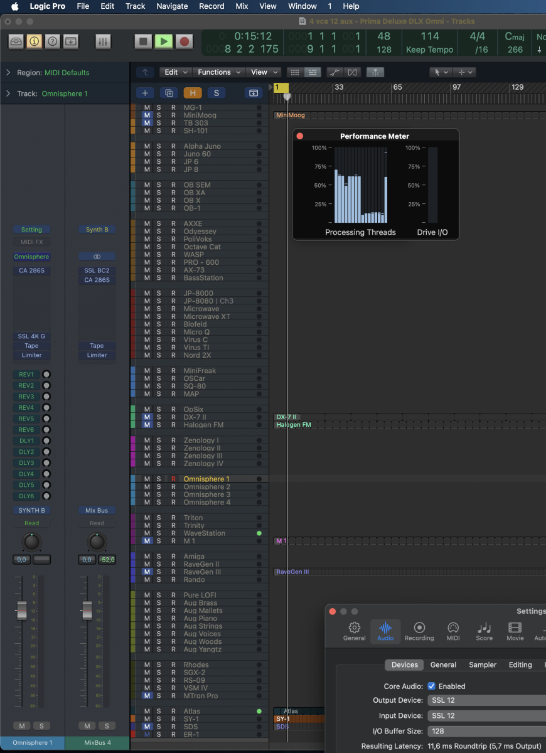The width and height of the screenshot is (546, 753).
Task: Toggle the automation curve button
Action: [x=335, y=72]
